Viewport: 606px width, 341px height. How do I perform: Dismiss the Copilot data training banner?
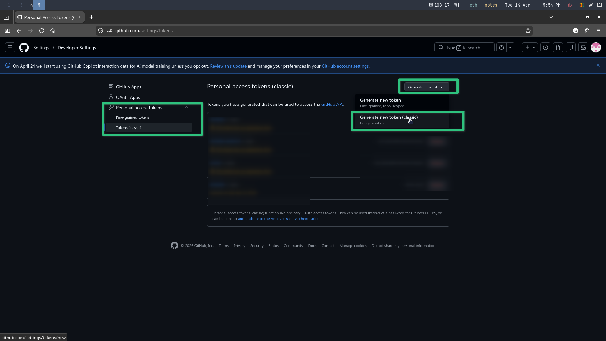point(598,65)
